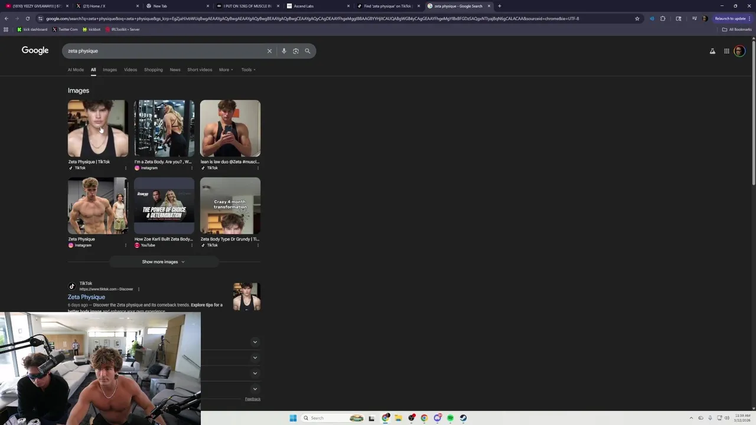This screenshot has height=425, width=756.
Task: Show hidden system tray icons
Action: click(x=691, y=418)
